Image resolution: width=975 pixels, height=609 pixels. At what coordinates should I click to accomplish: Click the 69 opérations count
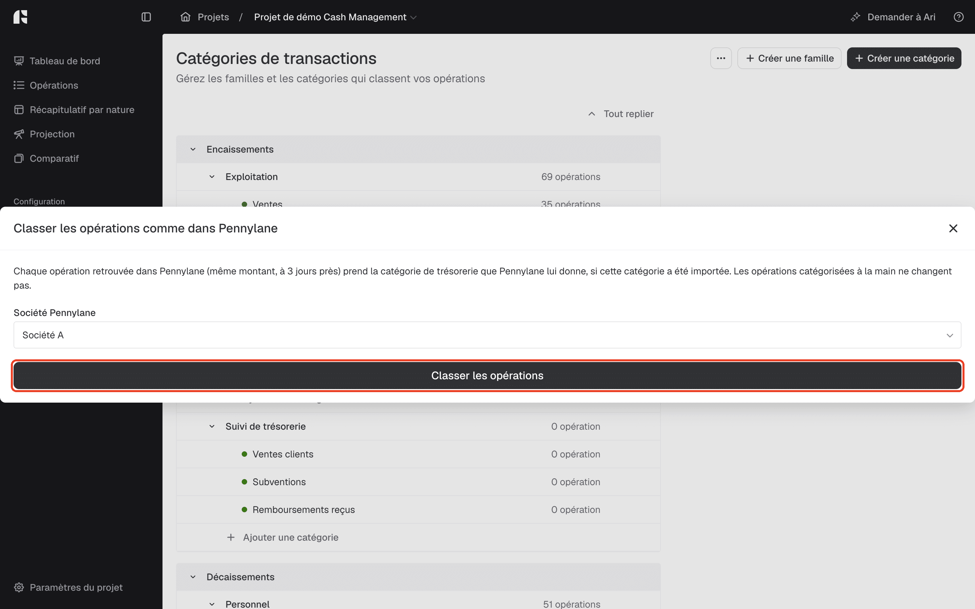click(x=570, y=177)
